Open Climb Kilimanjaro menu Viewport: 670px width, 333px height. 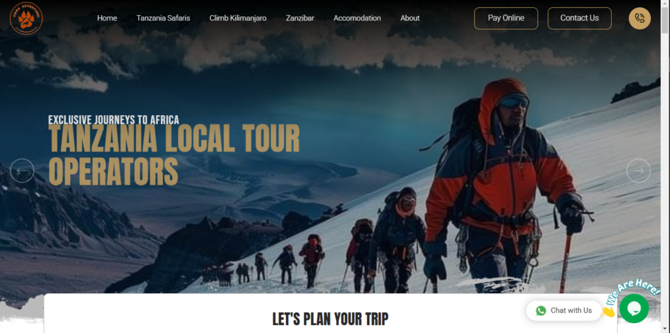click(238, 18)
